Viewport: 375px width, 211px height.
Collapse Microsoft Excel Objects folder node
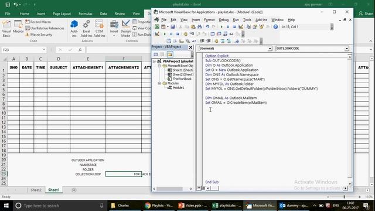(159, 66)
